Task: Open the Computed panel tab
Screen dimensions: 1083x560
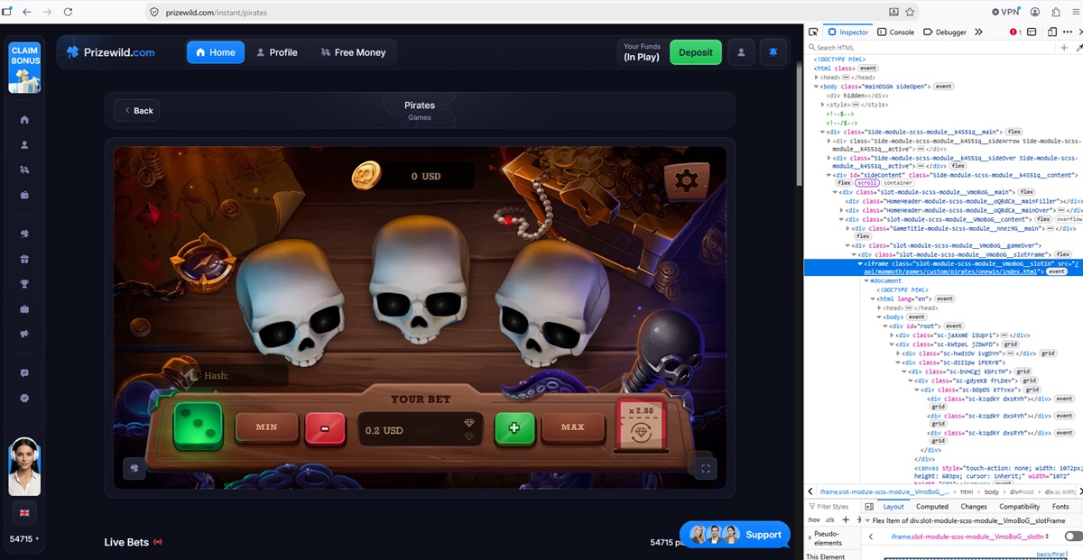Action: pyautogui.click(x=932, y=507)
